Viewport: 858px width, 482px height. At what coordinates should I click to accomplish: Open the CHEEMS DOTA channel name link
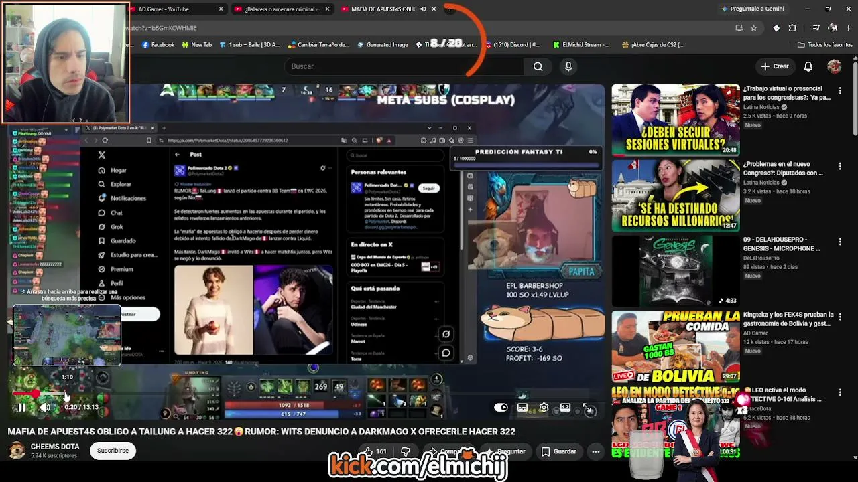tap(55, 447)
